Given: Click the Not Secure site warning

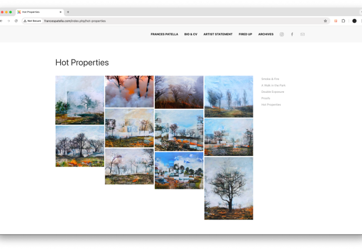Looking at the screenshot, I should 32,21.
